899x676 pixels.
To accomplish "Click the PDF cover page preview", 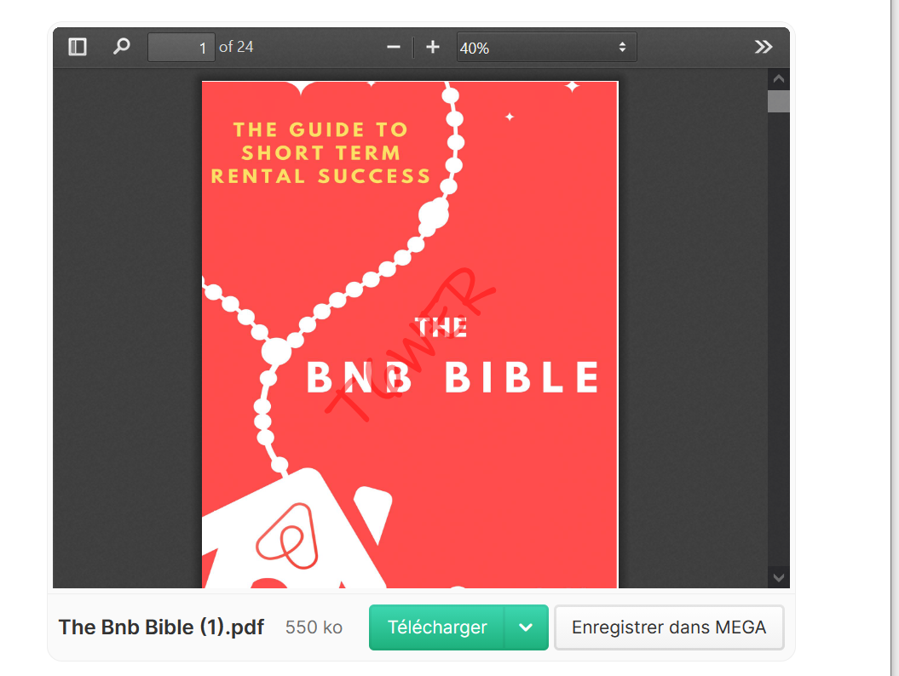I will pos(410,335).
